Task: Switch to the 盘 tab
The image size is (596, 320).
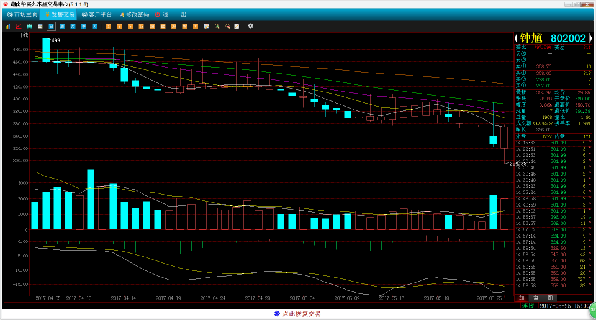Action: 536,298
